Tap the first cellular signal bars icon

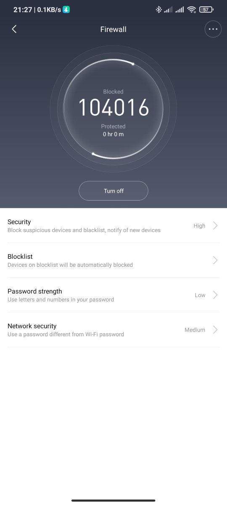pyautogui.click(x=168, y=9)
